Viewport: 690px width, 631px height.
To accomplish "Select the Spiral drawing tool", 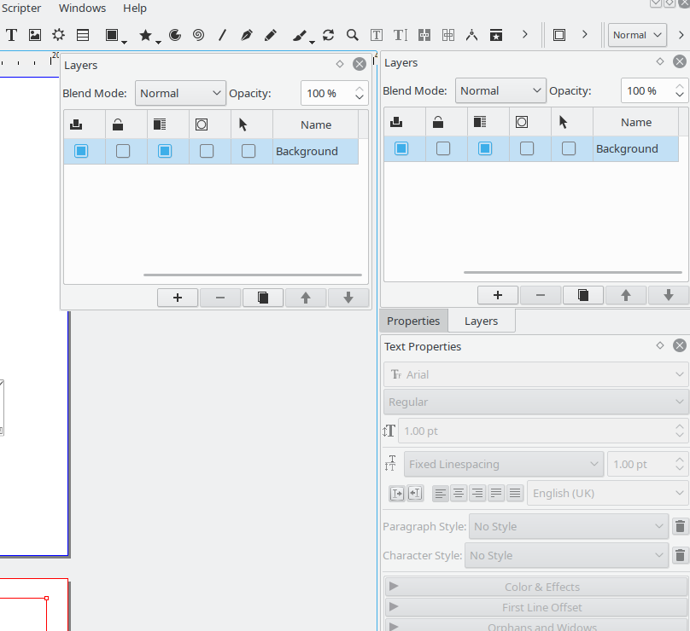I will [198, 35].
